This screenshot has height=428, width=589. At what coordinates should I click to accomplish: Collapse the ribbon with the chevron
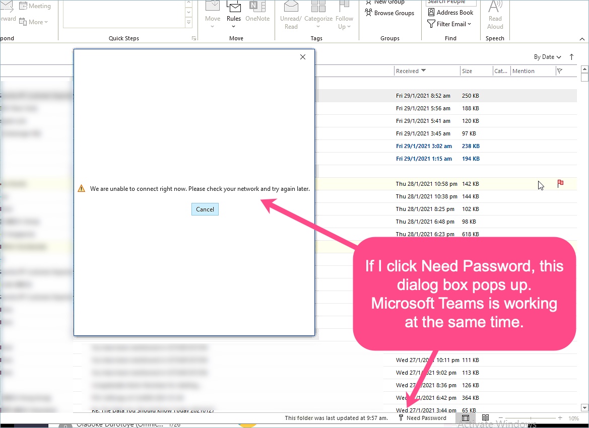tap(582, 39)
